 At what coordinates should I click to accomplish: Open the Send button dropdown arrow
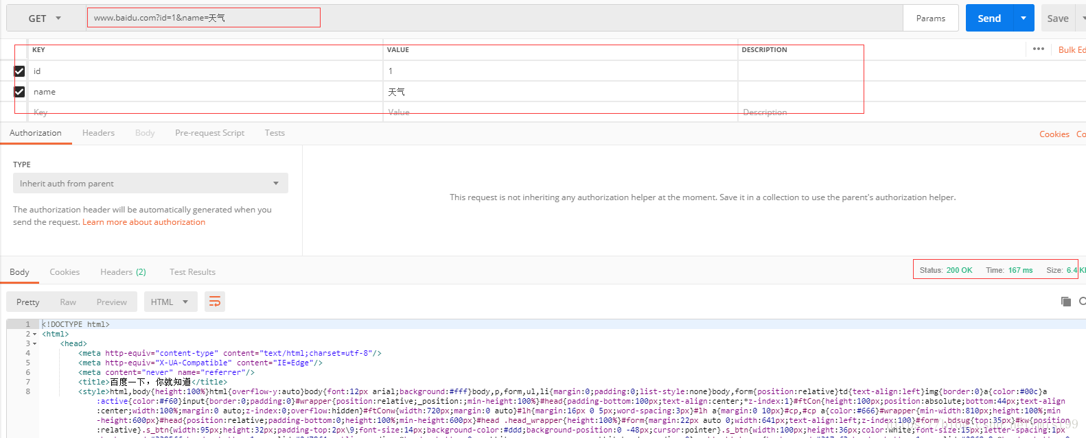1024,19
